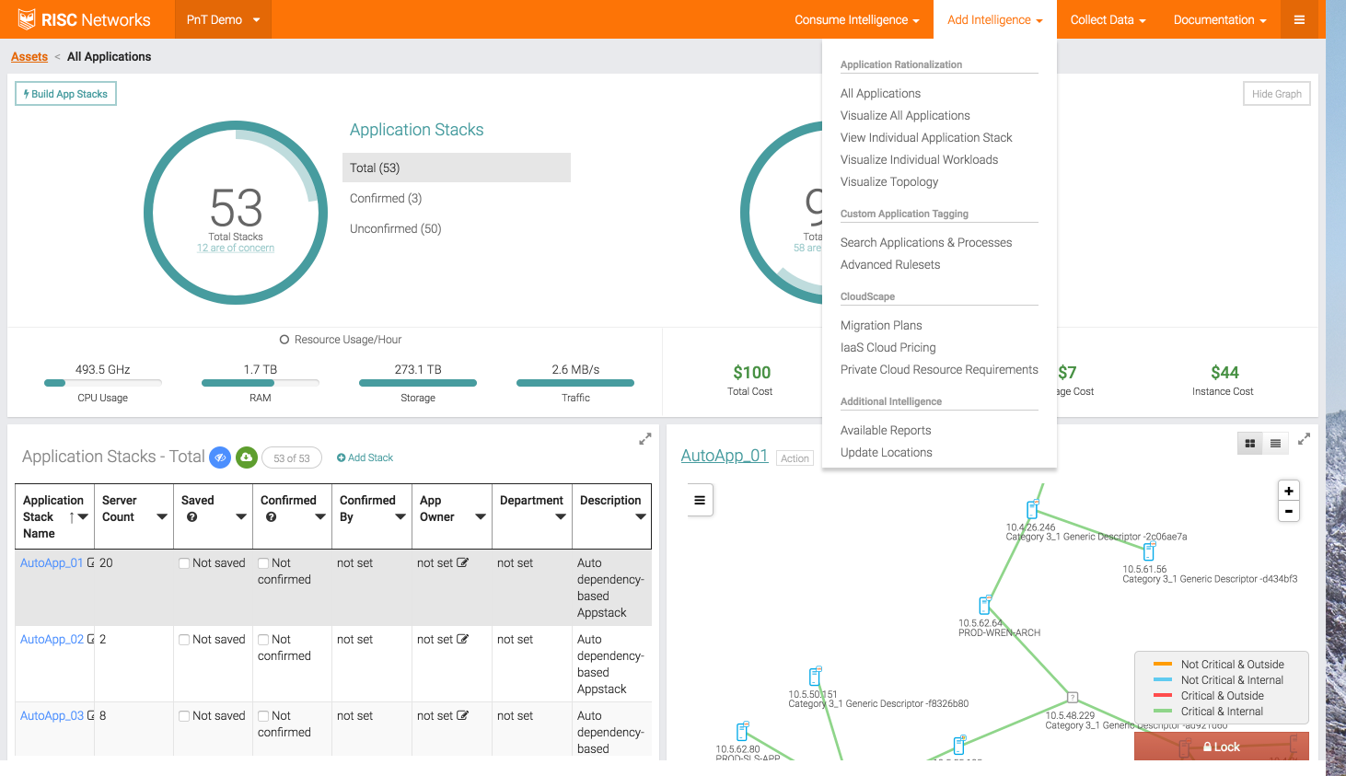Go to Assets breadcrumb link

point(29,56)
